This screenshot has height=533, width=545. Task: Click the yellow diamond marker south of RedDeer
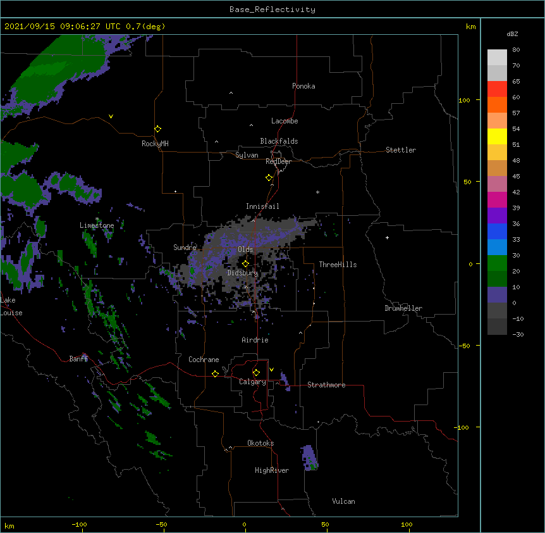click(x=269, y=178)
